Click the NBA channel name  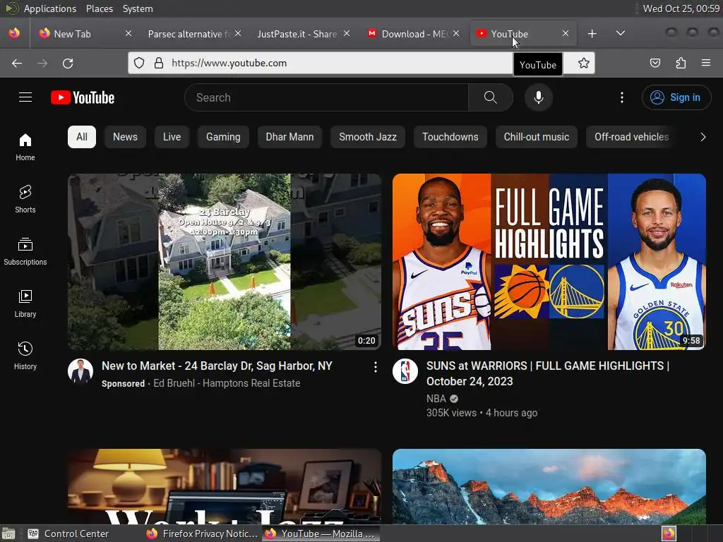tap(436, 399)
